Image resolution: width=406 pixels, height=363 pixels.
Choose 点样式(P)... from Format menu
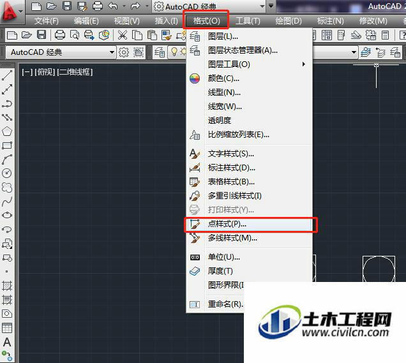[249, 224]
